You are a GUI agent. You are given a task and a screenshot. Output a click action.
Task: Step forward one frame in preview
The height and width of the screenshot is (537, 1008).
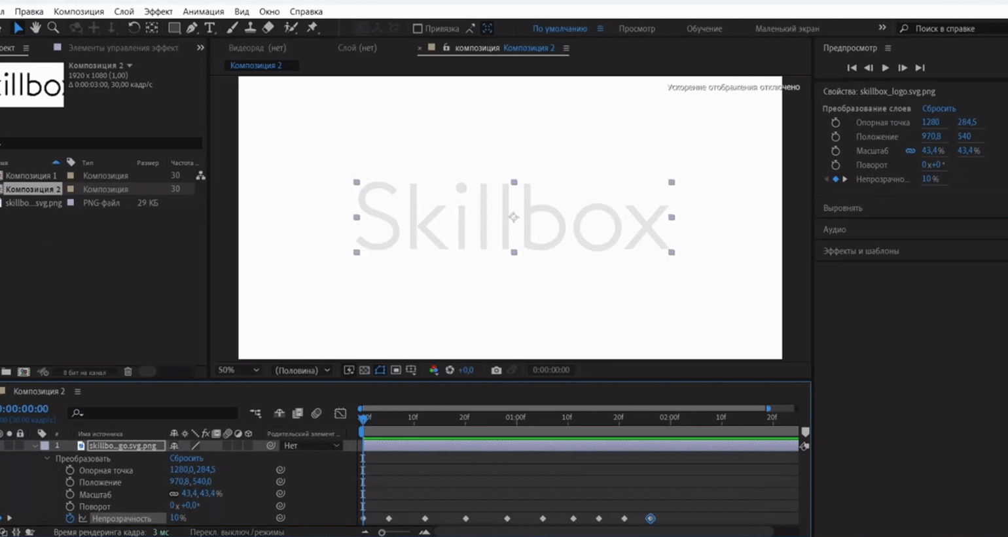pyautogui.click(x=903, y=67)
